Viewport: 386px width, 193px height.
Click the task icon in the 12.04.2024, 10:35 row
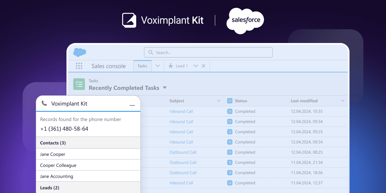[x=230, y=111]
